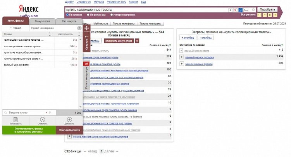Click «+ столбец» in similar queries panel

(188, 38)
